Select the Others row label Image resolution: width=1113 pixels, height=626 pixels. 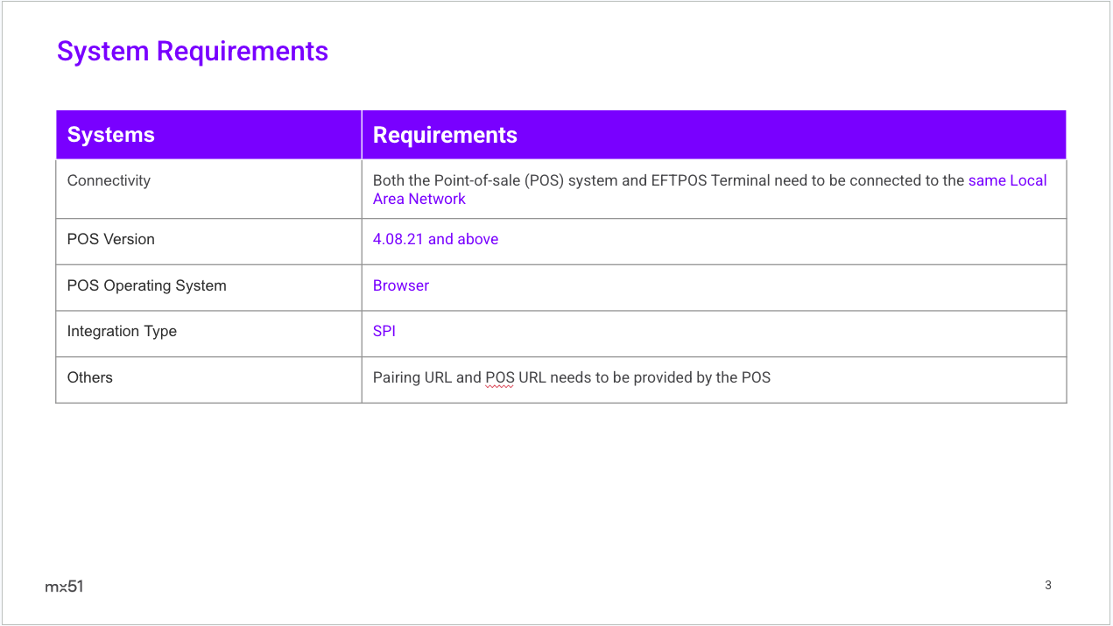click(x=90, y=377)
